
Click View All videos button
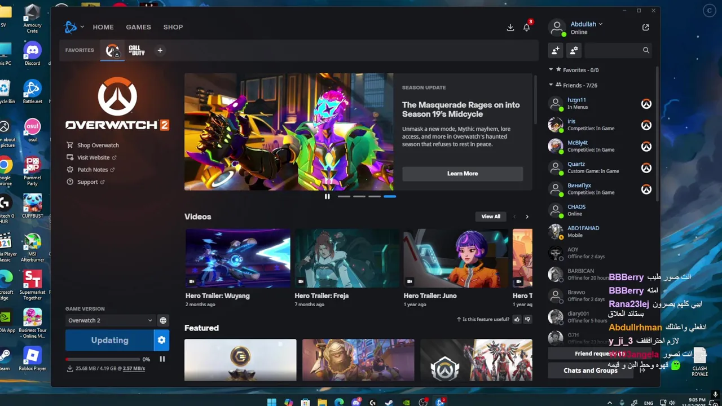[x=491, y=217]
